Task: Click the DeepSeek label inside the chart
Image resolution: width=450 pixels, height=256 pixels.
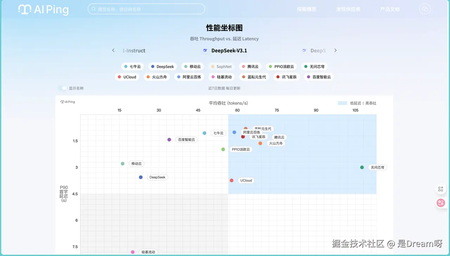Action: (x=157, y=177)
